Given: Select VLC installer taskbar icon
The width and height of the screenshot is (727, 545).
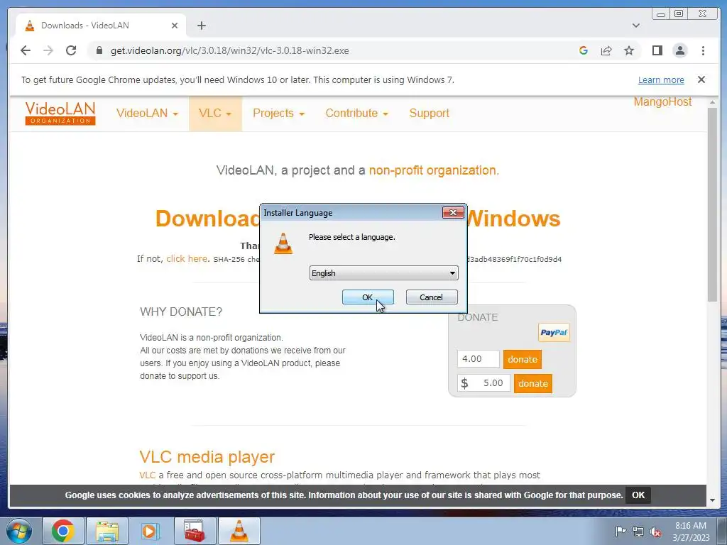Looking at the screenshot, I should coord(239,531).
